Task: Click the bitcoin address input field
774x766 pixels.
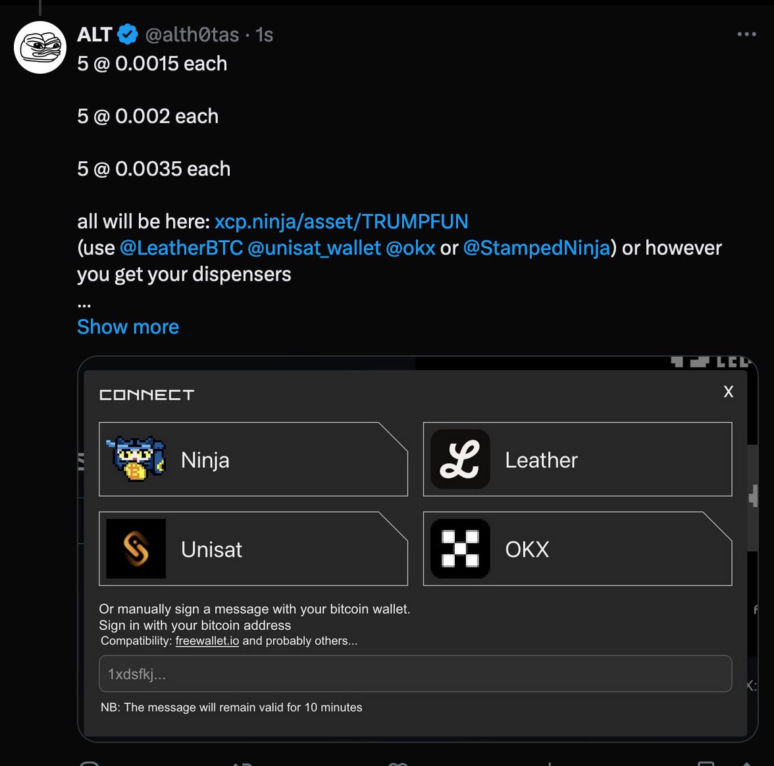Action: [415, 674]
